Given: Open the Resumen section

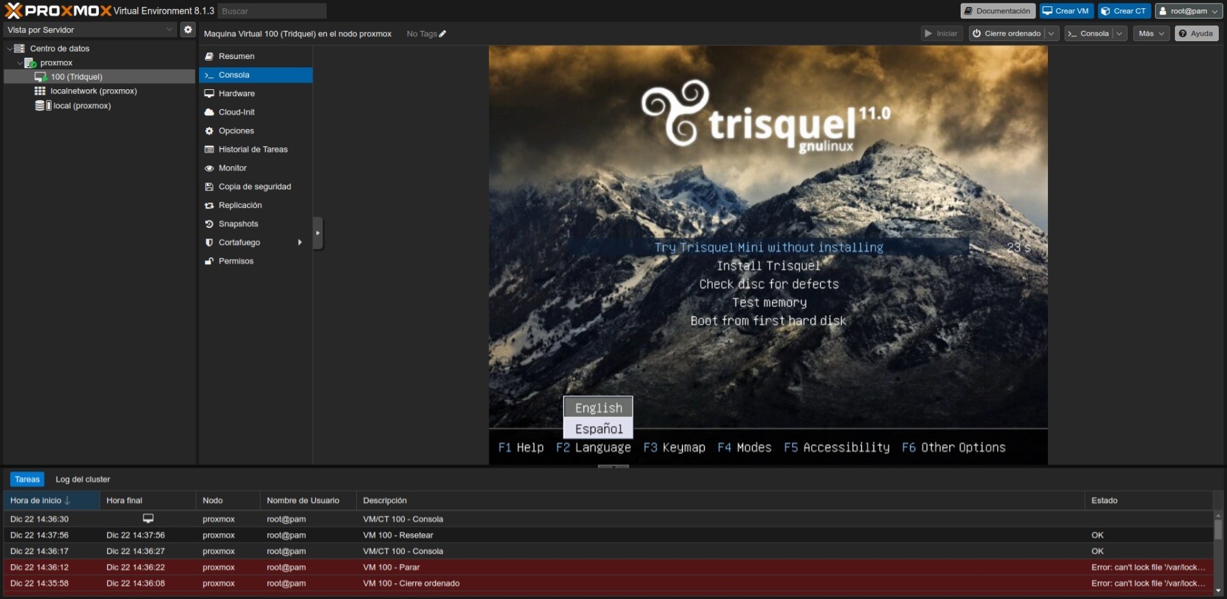Looking at the screenshot, I should (x=256, y=56).
